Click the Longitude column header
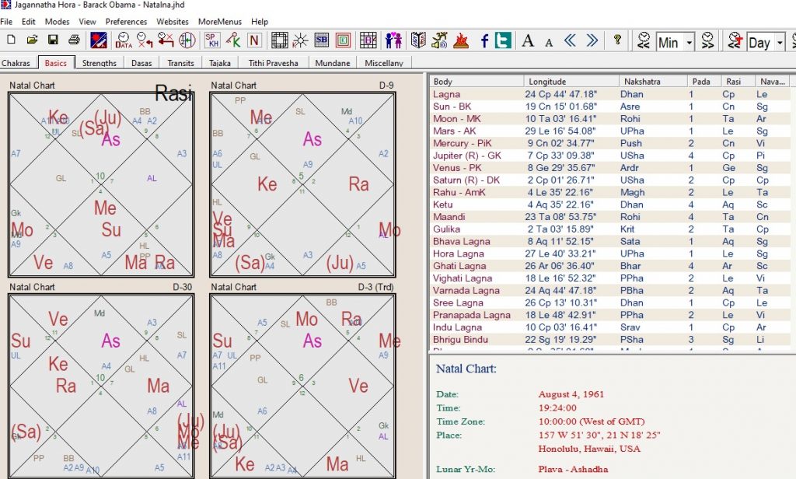 pyautogui.click(x=571, y=82)
